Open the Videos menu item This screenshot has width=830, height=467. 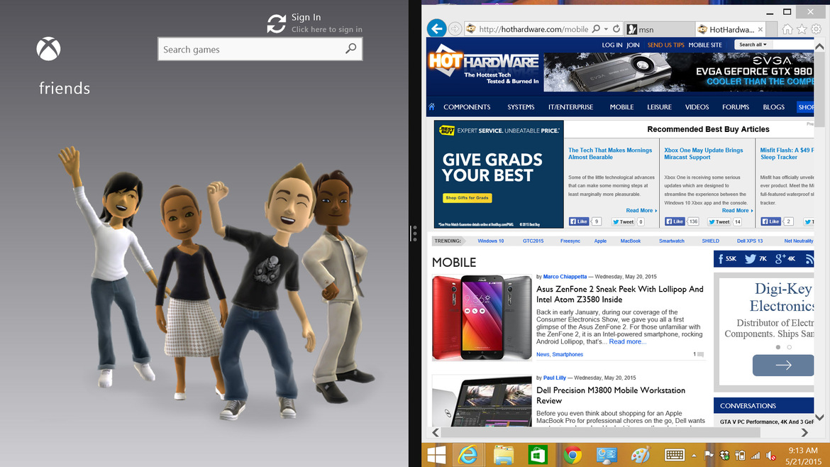point(697,107)
